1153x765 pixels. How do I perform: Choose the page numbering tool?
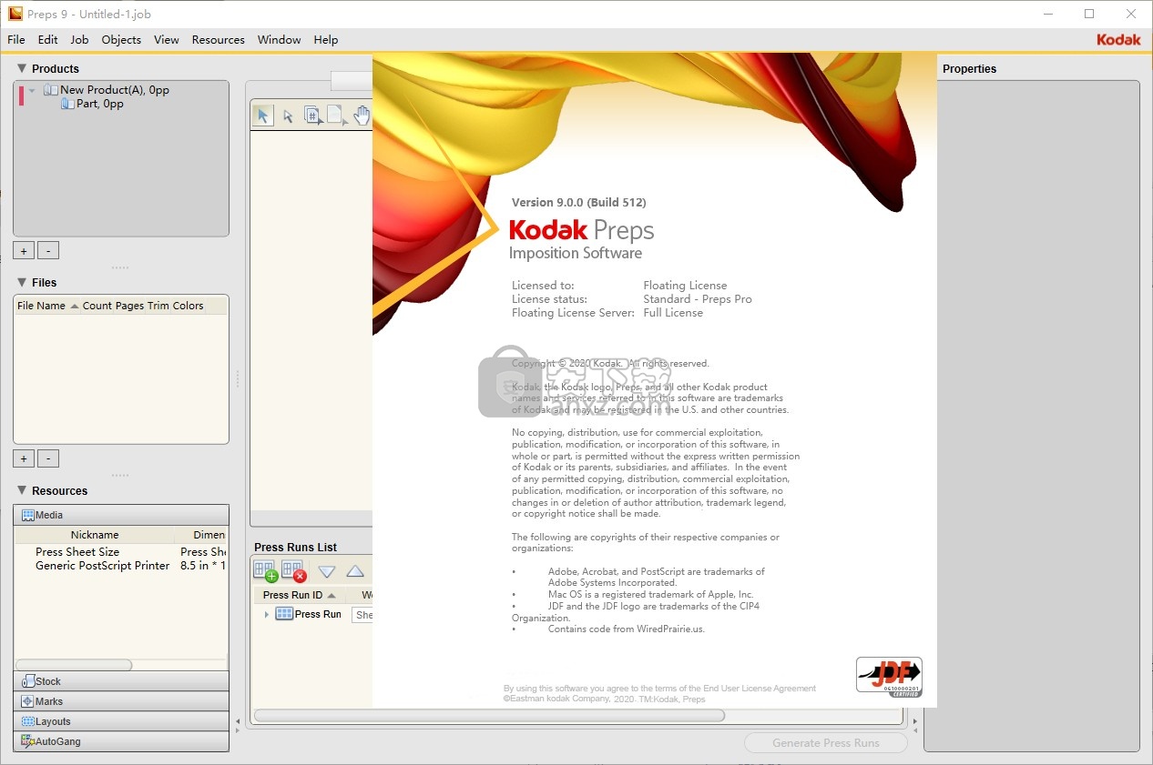point(312,116)
